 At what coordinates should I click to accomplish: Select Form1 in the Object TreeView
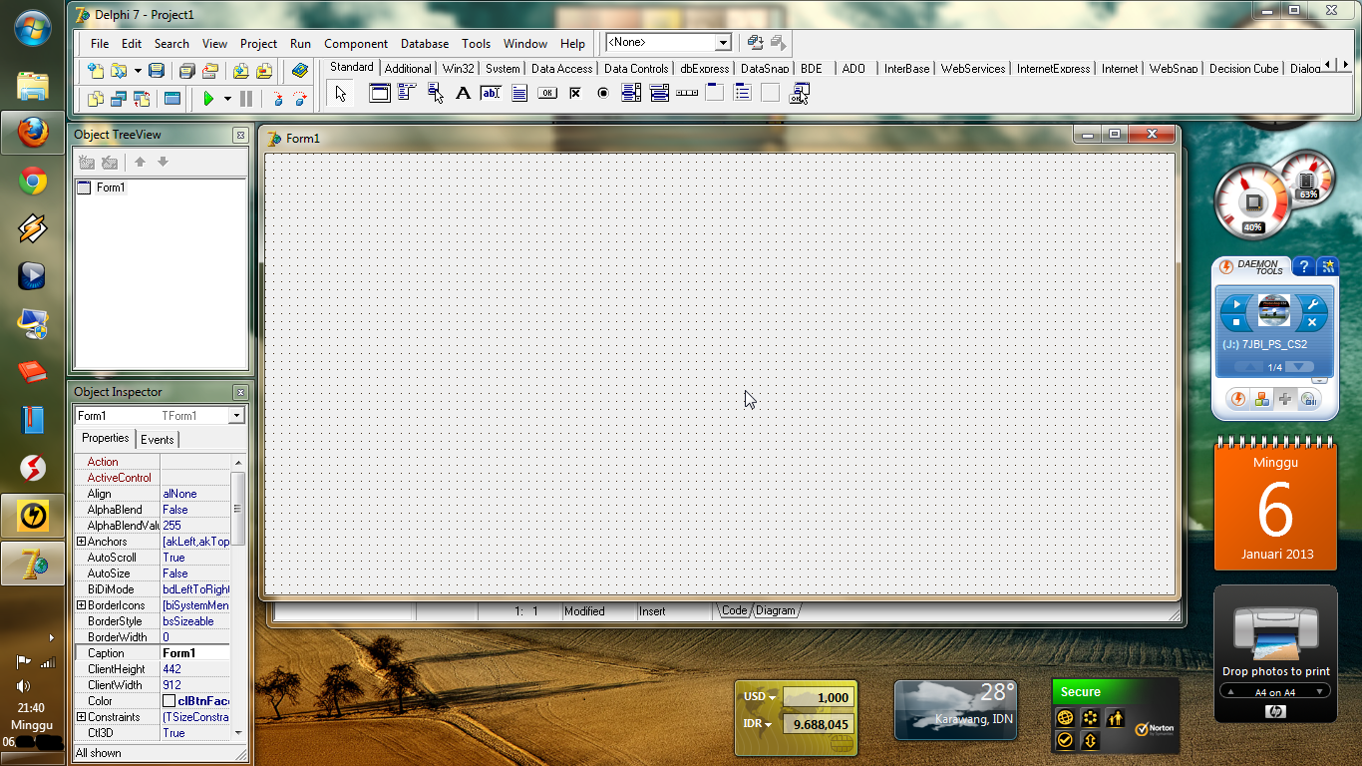tap(111, 188)
